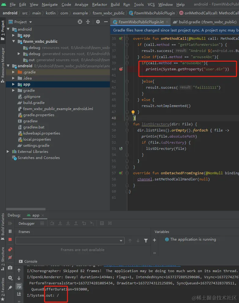Fold the listDirectory function on line 49
239x303 pixels.
(127, 124)
